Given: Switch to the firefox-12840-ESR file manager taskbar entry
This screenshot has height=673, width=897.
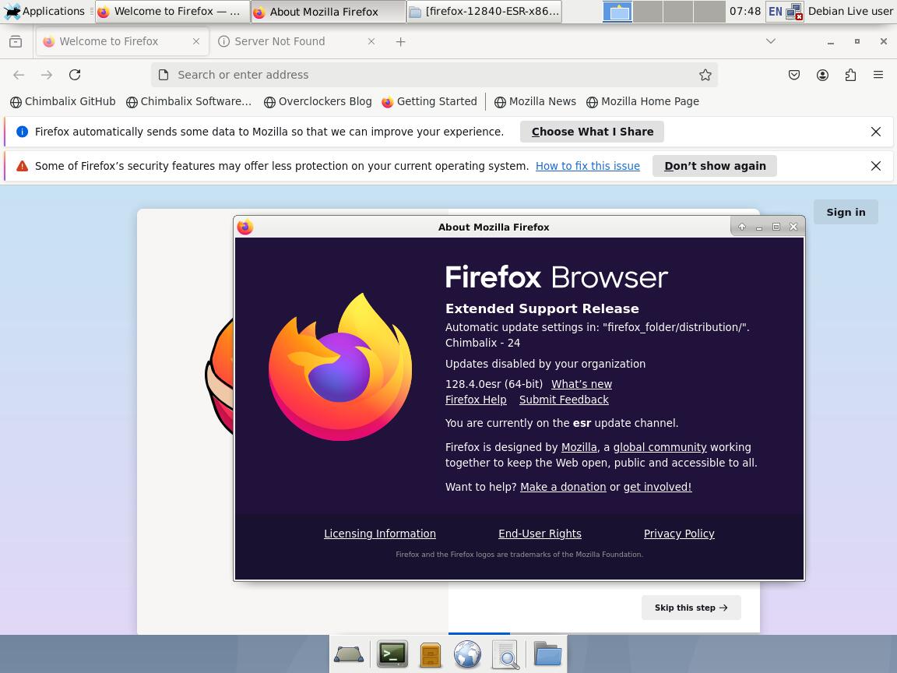Looking at the screenshot, I should tap(484, 12).
